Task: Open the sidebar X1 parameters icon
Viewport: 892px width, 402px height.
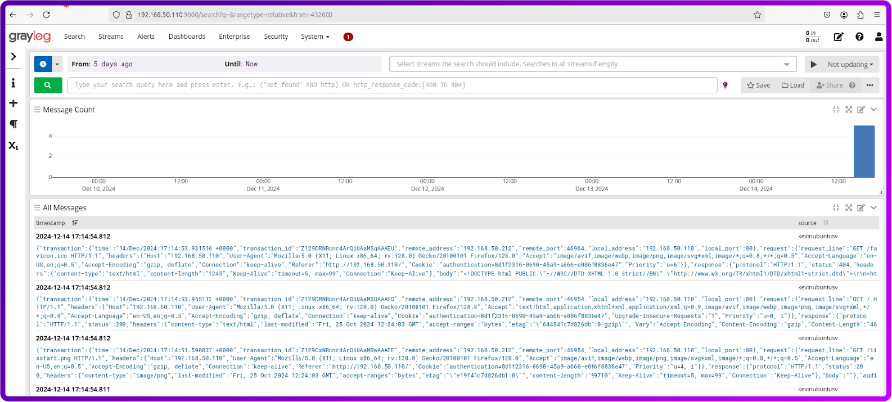Action: pyautogui.click(x=13, y=146)
